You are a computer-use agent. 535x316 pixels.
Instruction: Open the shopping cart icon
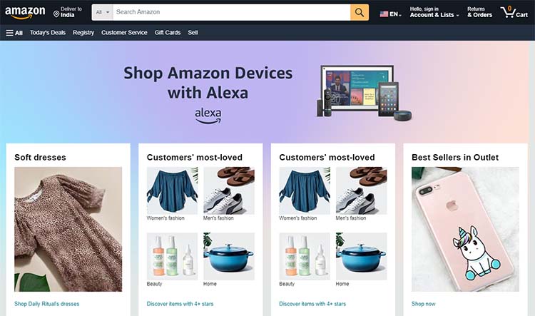tap(514, 12)
